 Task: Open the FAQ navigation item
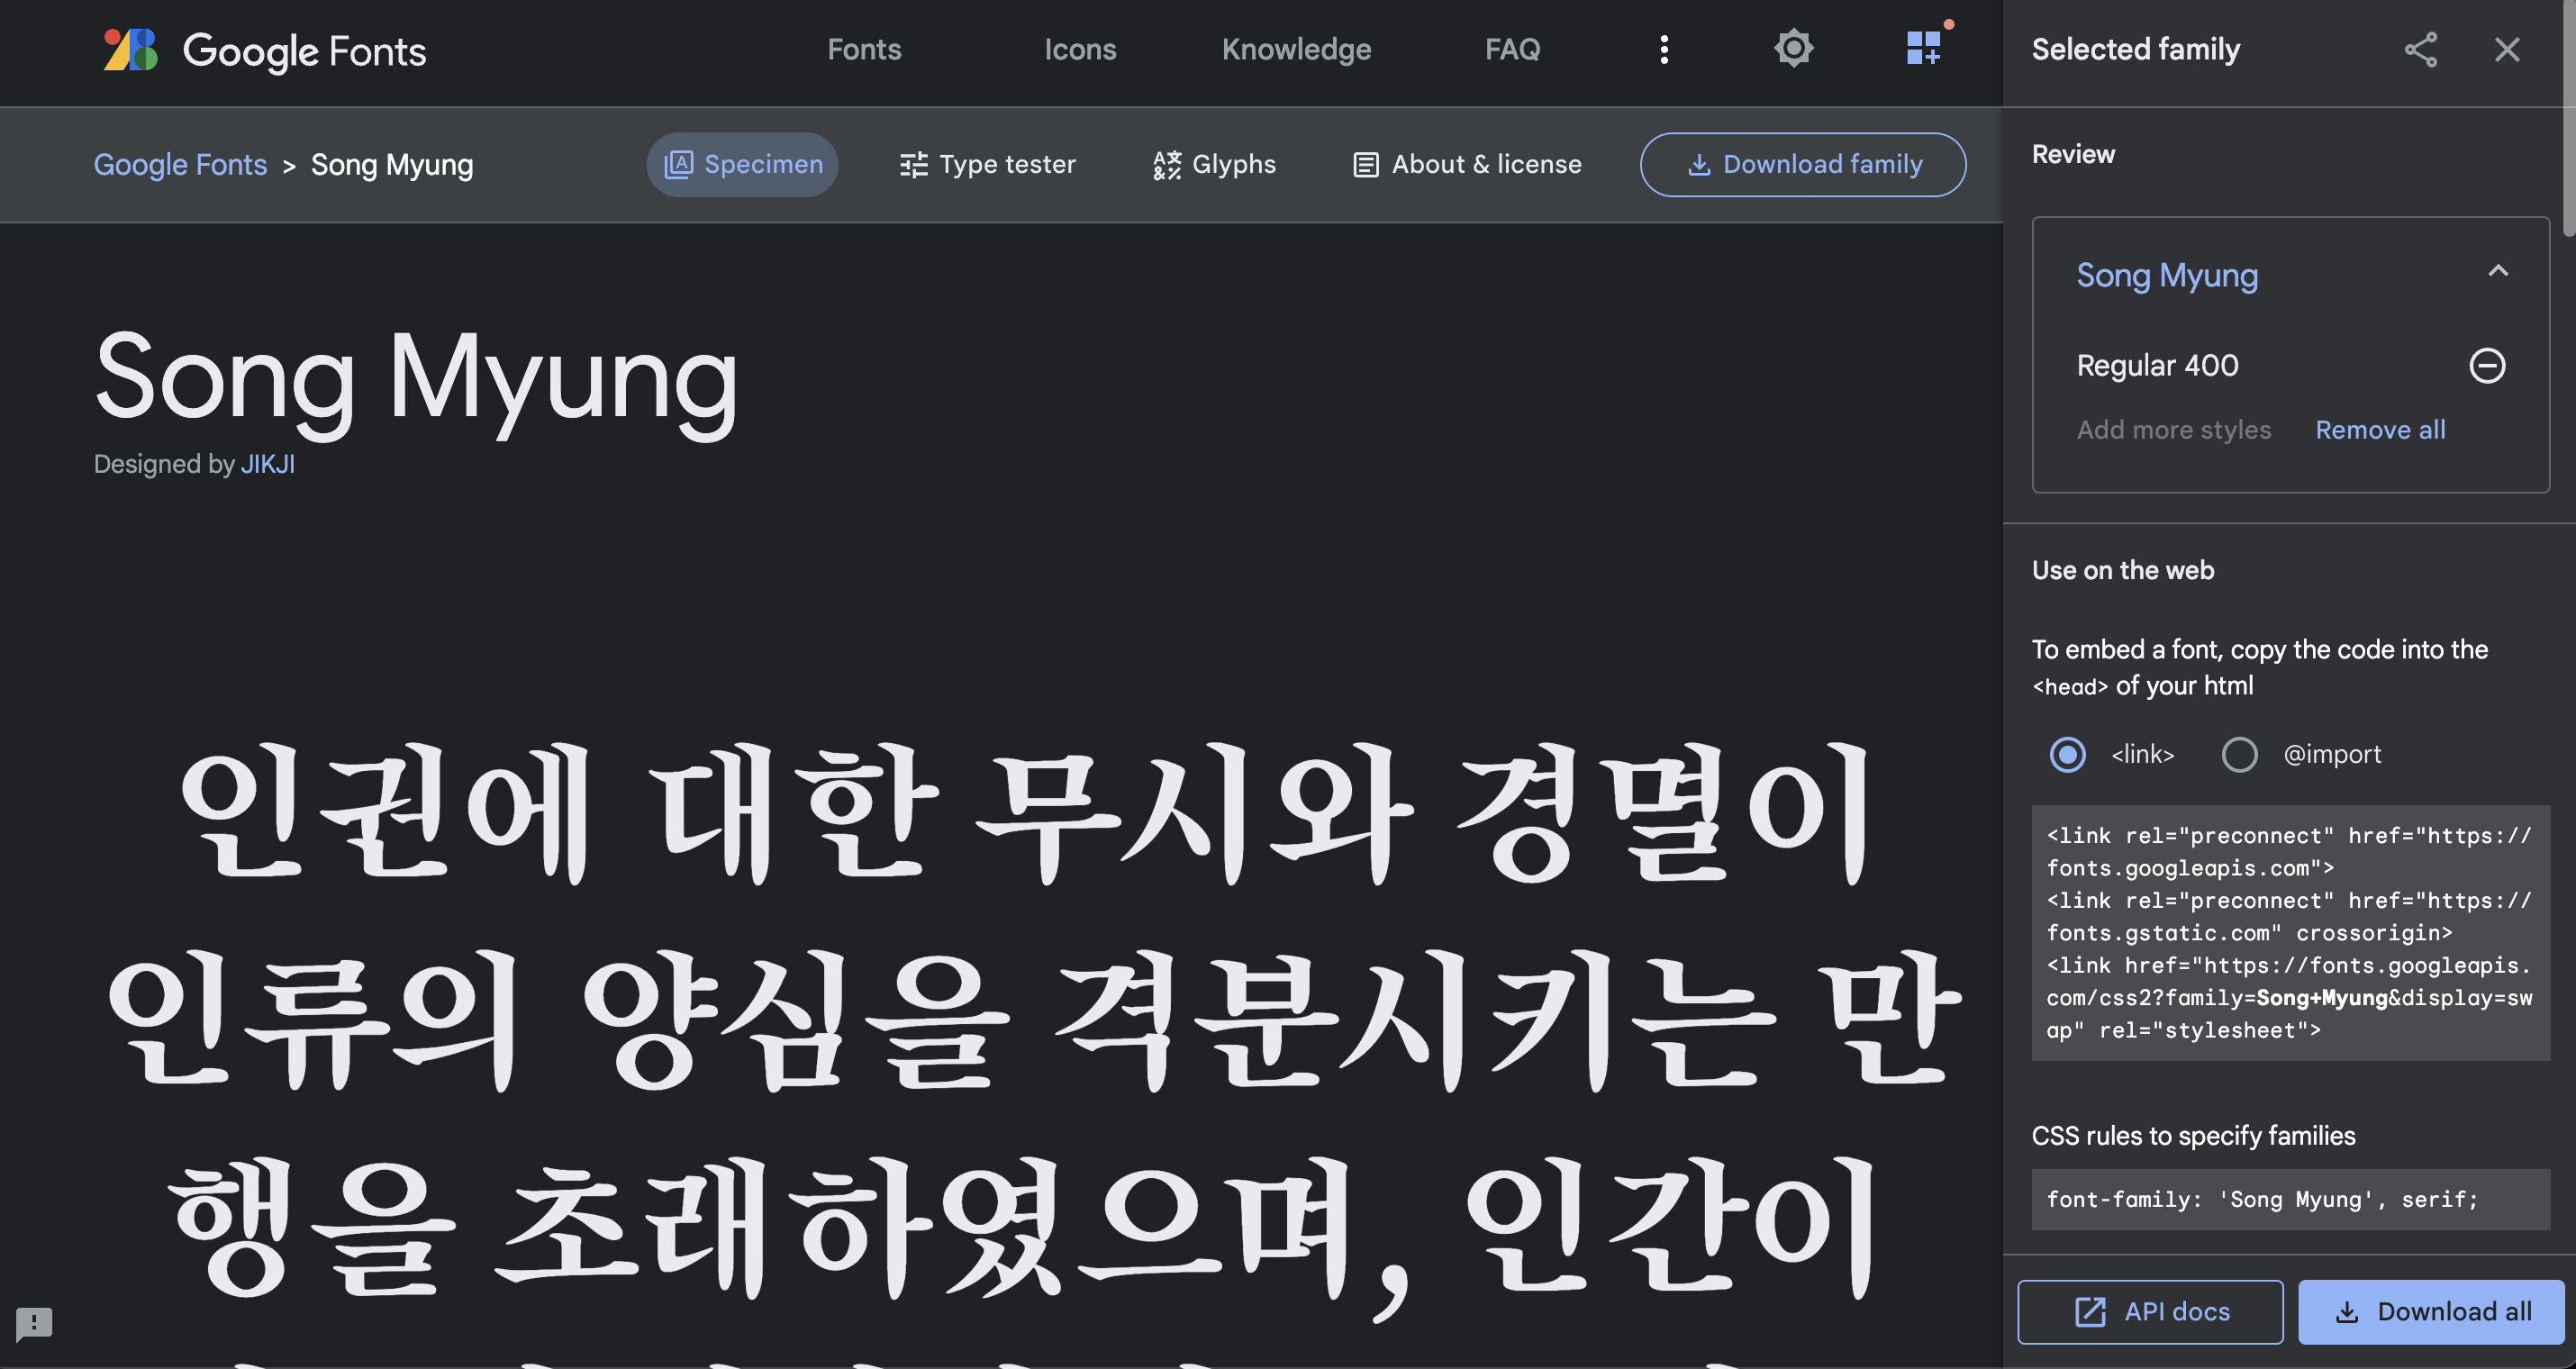pos(1512,50)
